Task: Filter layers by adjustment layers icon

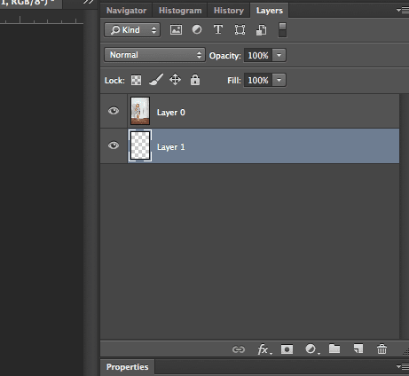Action: [197, 29]
